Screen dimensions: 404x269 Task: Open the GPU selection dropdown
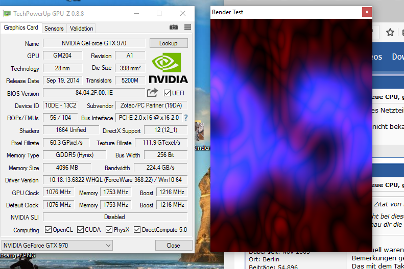(57, 246)
